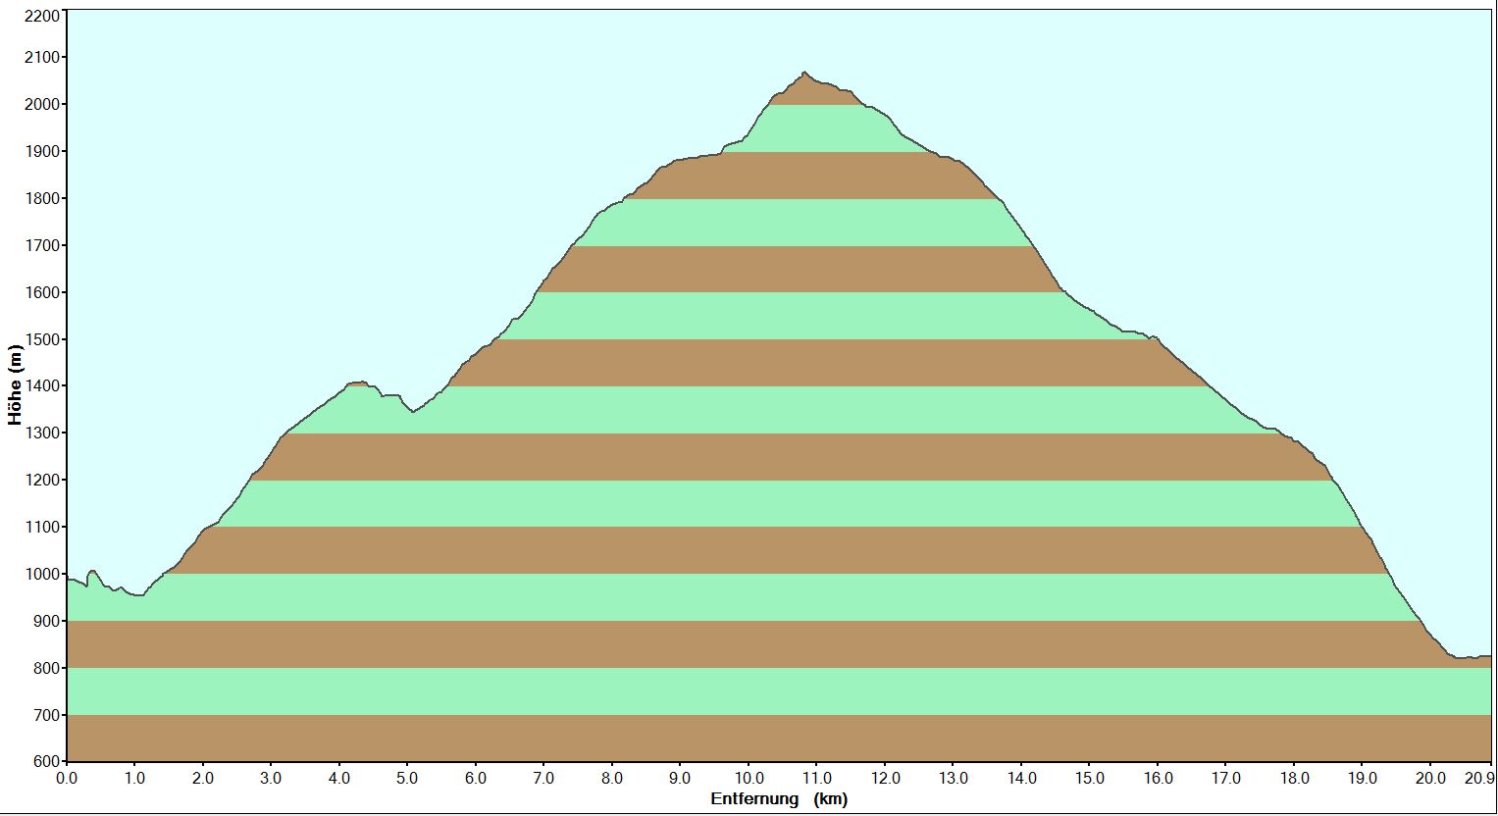Image resolution: width=1498 pixels, height=816 pixels.
Task: Select the 15.0 km label on the distance axis
Action: 1089,779
